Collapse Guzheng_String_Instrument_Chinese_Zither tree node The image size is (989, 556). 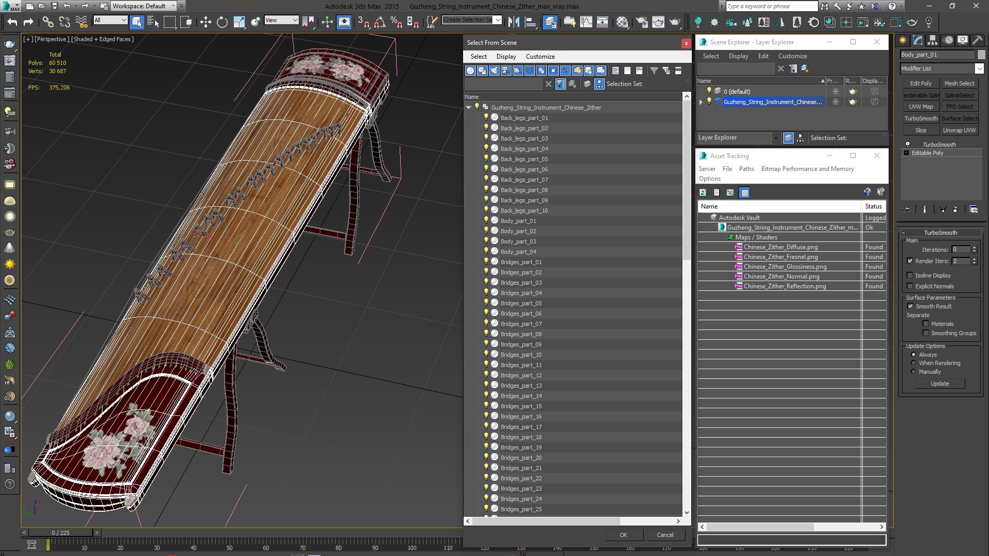(468, 108)
